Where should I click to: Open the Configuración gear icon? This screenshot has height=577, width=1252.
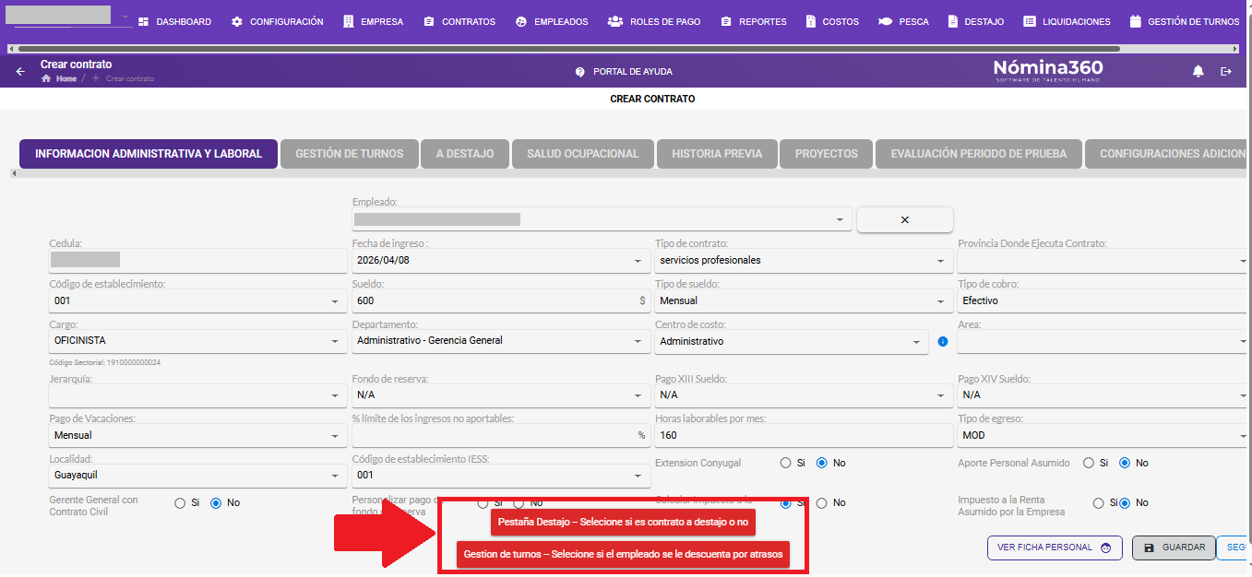point(237,21)
